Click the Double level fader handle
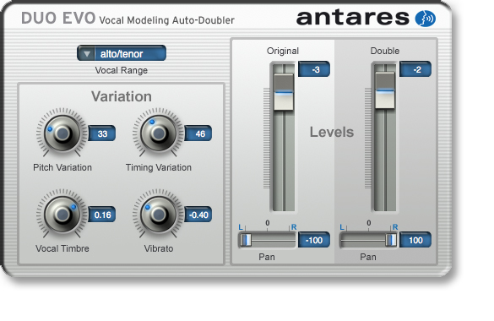The width and height of the screenshot is (494, 321). tap(385, 90)
